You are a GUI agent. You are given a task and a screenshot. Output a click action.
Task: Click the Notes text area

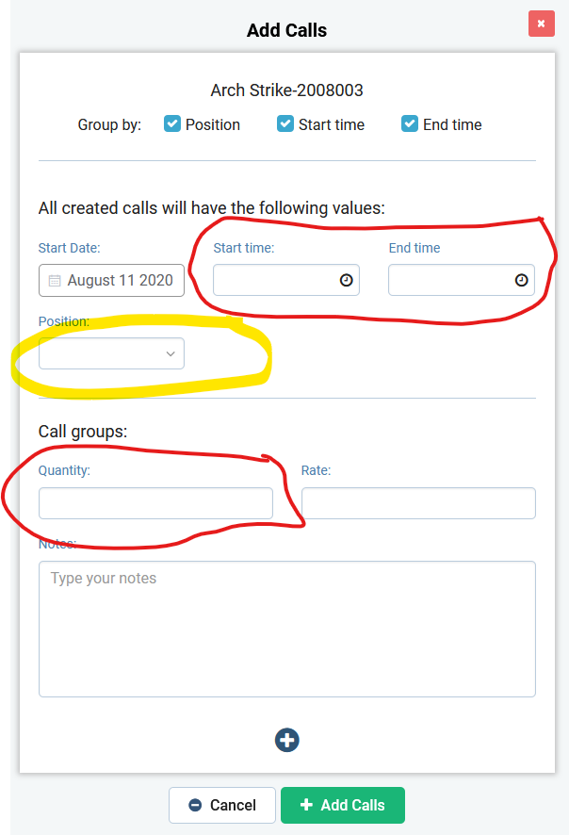[x=287, y=629]
